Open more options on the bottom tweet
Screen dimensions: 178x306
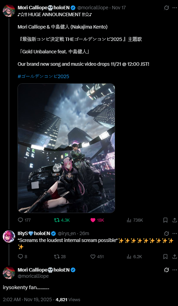[x=175, y=270]
